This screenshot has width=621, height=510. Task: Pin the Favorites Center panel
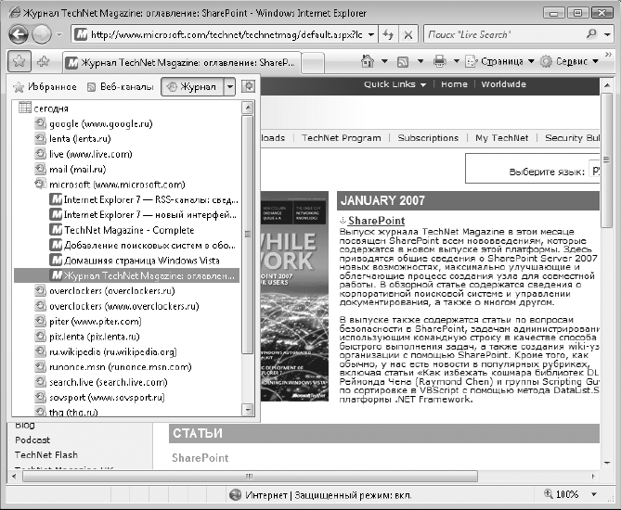[249, 86]
